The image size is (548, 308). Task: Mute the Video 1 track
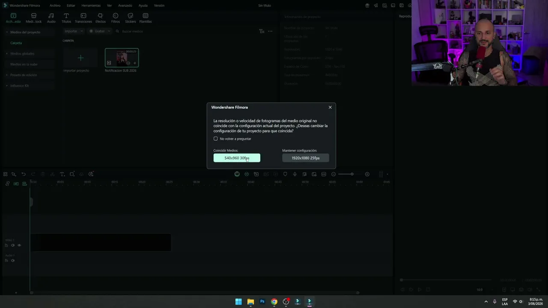(13, 245)
